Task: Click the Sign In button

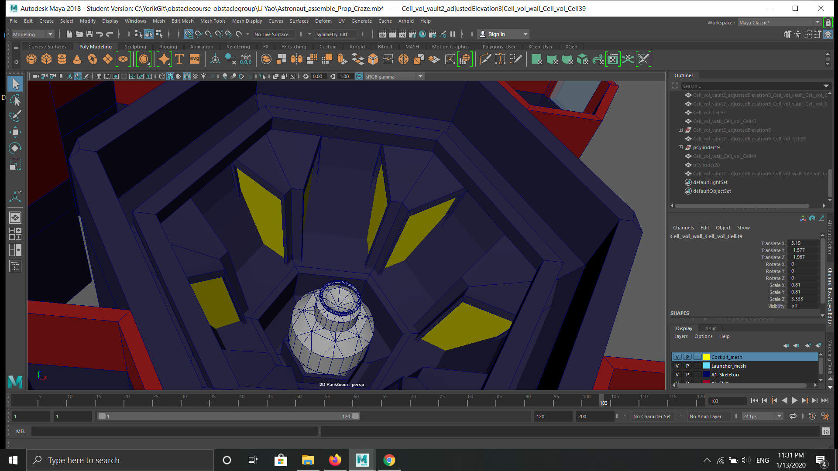Action: pyautogui.click(x=496, y=34)
